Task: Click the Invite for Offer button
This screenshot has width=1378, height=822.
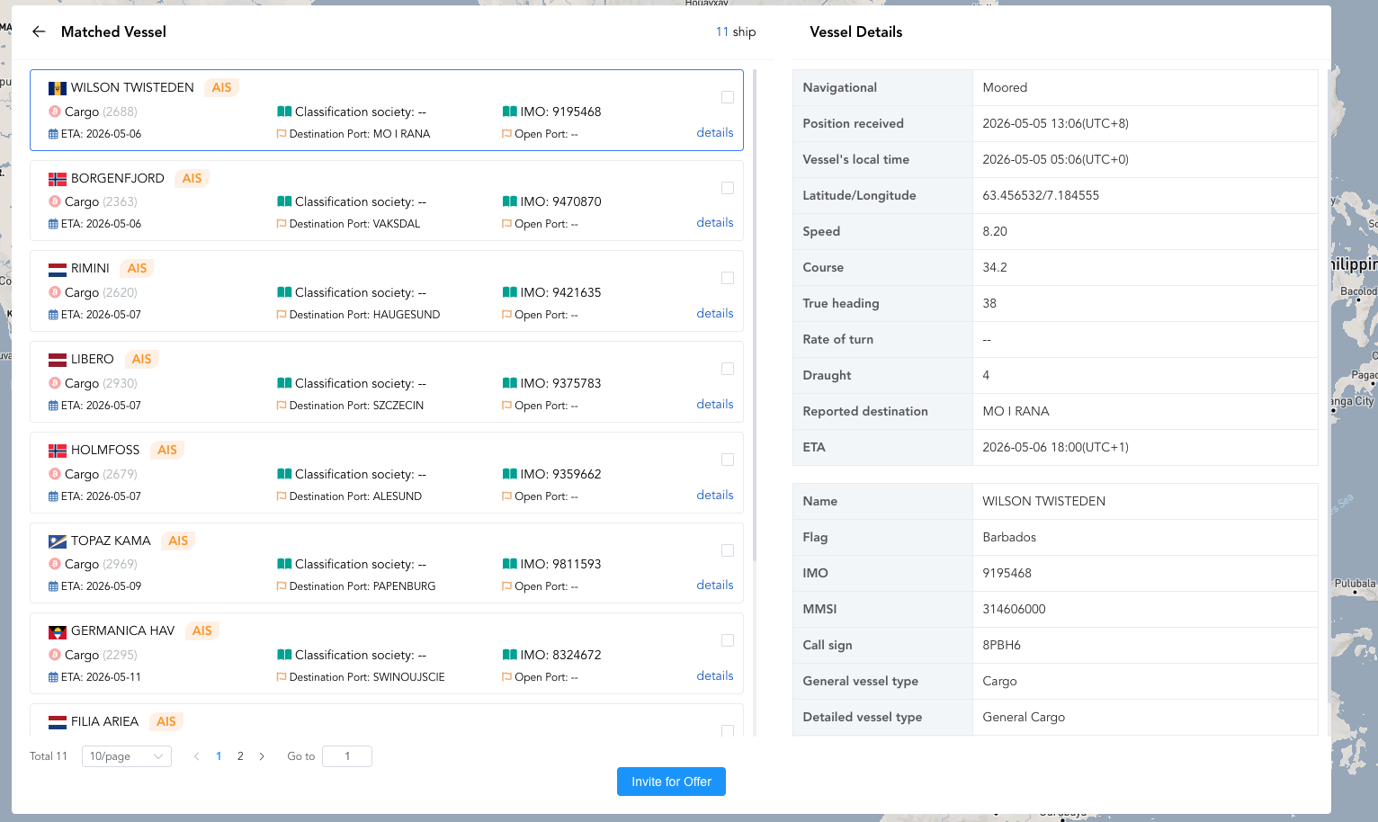Action: [x=671, y=782]
